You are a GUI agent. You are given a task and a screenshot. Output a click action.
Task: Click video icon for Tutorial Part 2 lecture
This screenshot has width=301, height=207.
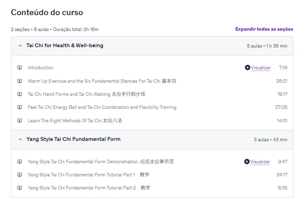point(20,188)
